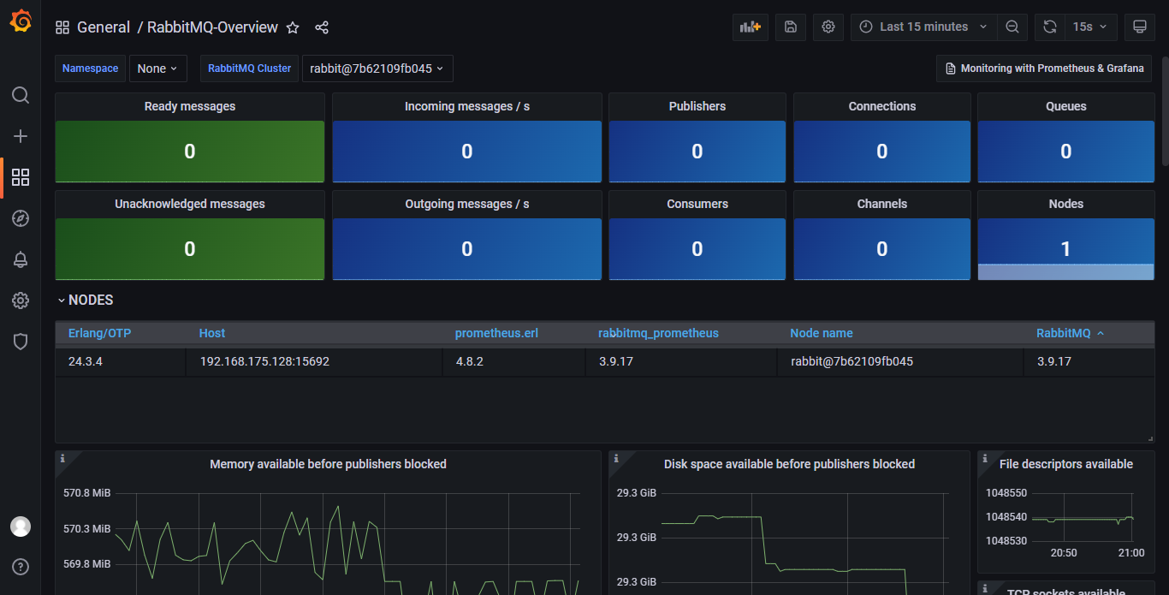Open the Grafana home logo
The image size is (1169, 595).
tap(21, 21)
